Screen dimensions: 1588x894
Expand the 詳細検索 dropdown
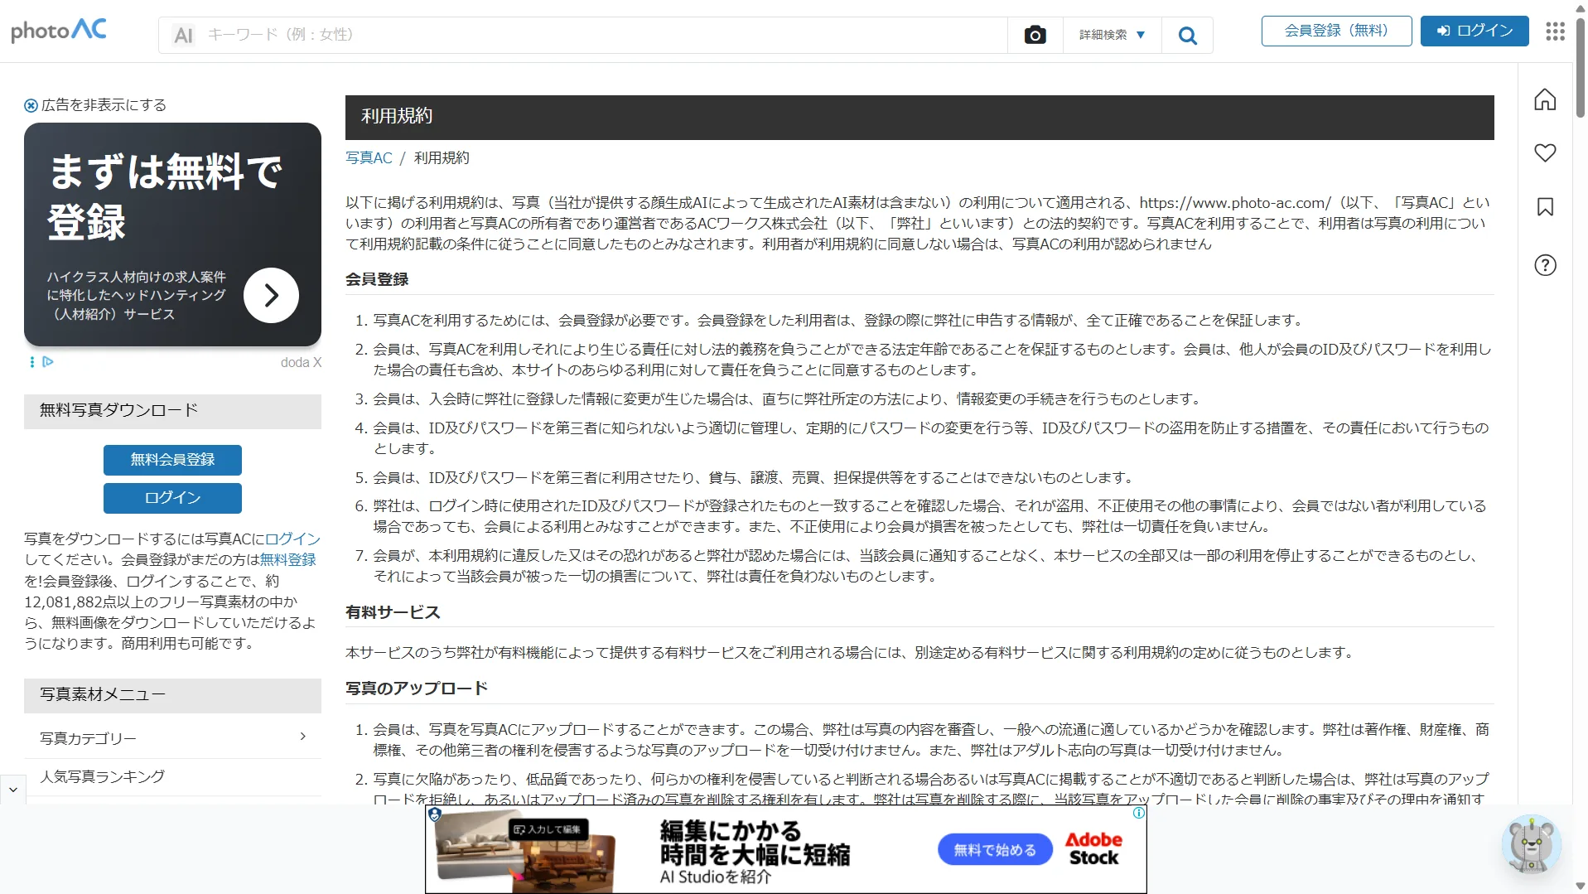pyautogui.click(x=1112, y=35)
